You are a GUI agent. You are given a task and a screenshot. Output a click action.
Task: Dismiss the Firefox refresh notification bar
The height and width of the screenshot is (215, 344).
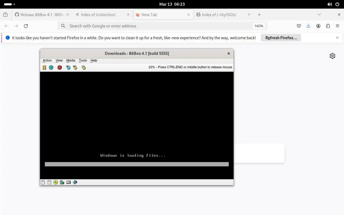(x=337, y=38)
